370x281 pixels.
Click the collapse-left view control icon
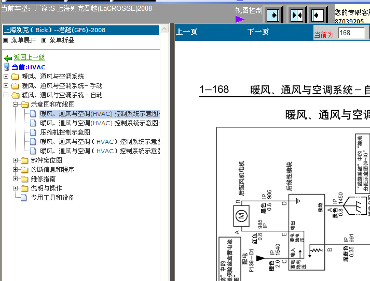coord(317,16)
